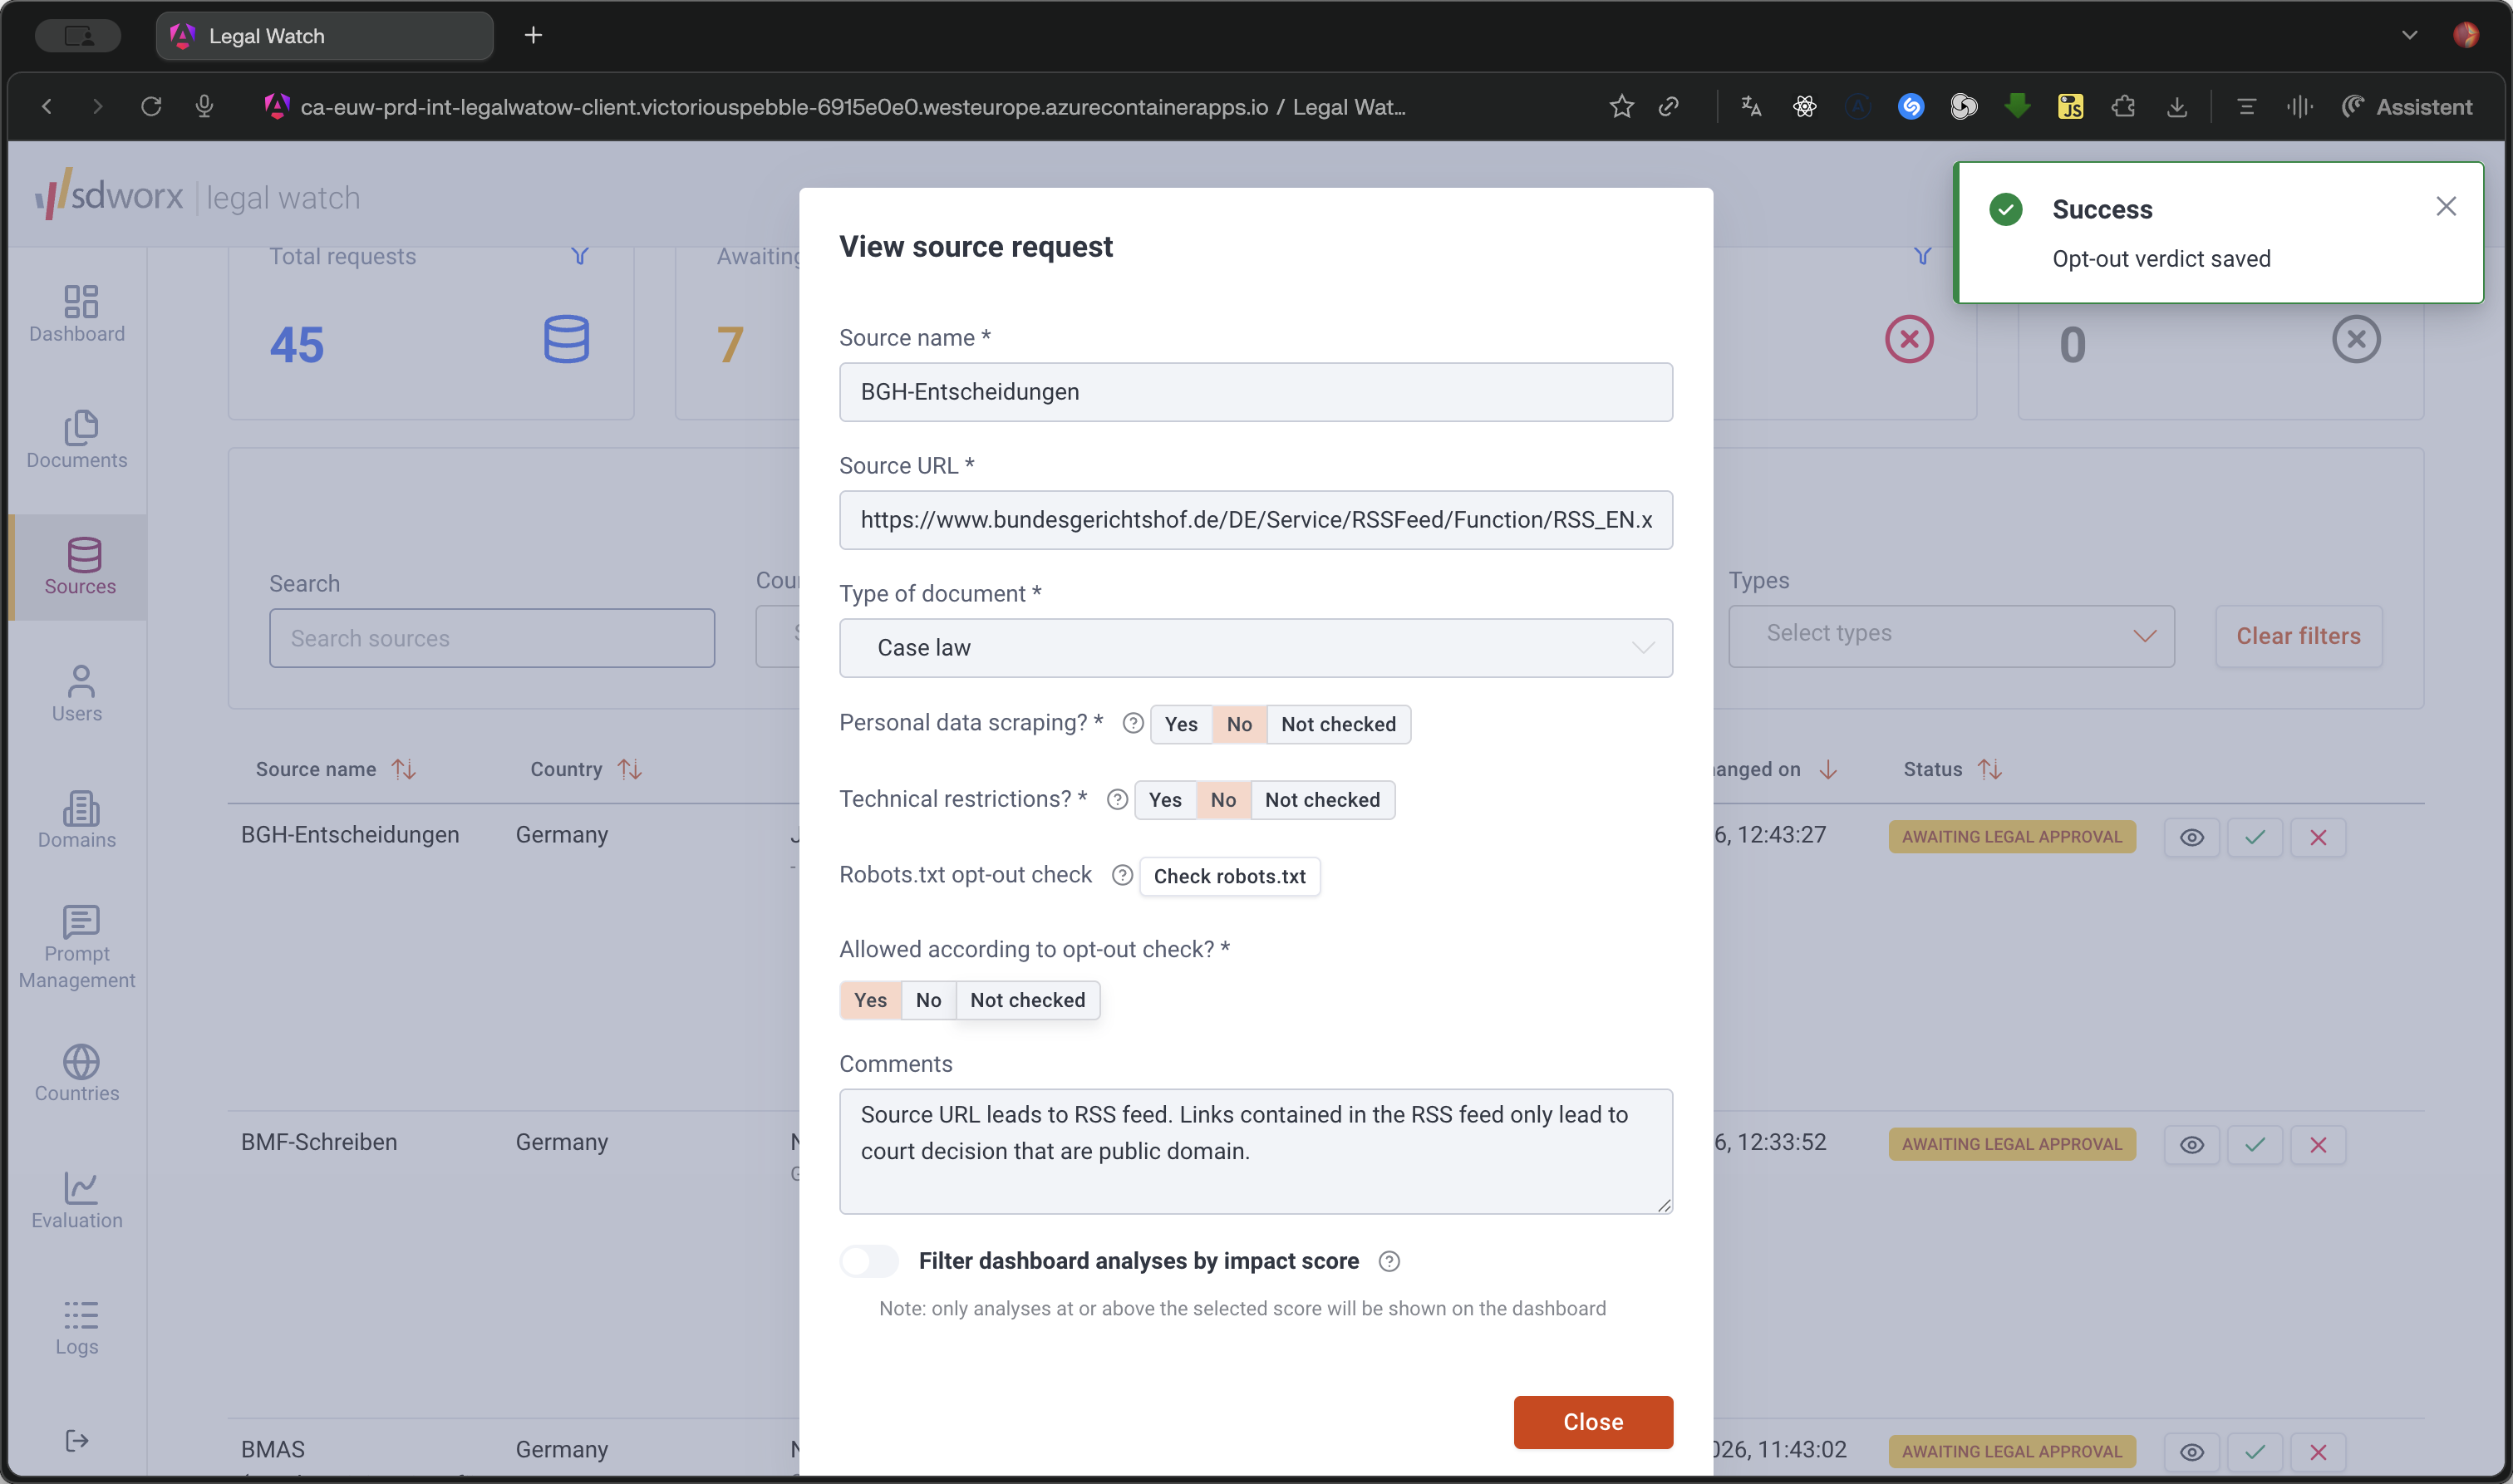Select Not checked for Personal data scraping
Image resolution: width=2513 pixels, height=1484 pixels.
tap(1338, 724)
